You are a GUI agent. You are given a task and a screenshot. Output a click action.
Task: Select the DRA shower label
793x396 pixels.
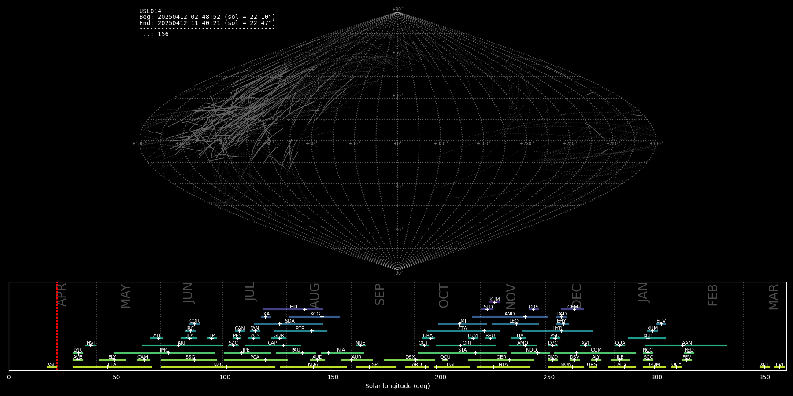[x=428, y=336]
